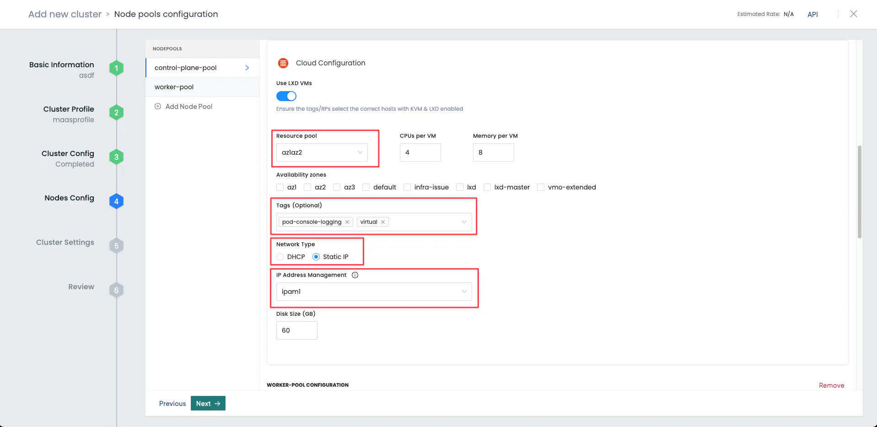Click the chevron on control-plane-pool
Image resolution: width=877 pixels, height=427 pixels.
pyautogui.click(x=247, y=67)
